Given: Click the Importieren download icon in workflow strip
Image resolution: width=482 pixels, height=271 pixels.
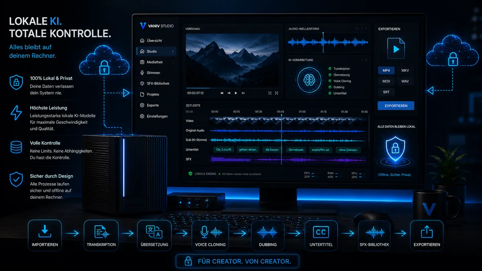Looking at the screenshot, I should click(45, 231).
